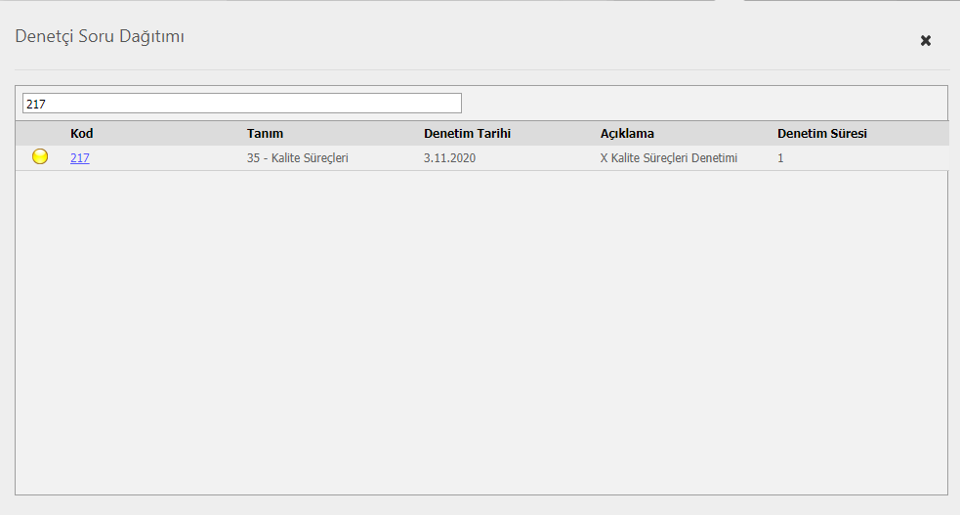960x515 pixels.
Task: Click the yellow status circle icon
Action: pyautogui.click(x=40, y=156)
